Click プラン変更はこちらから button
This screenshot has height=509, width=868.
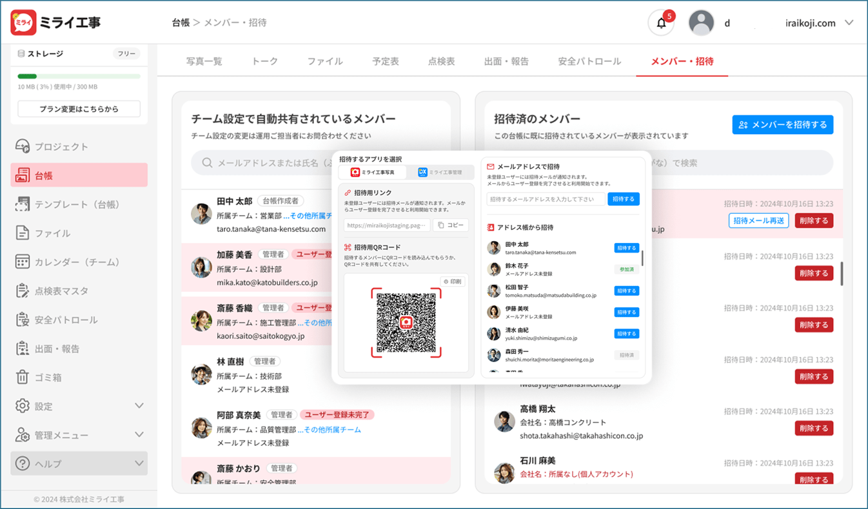coord(79,109)
